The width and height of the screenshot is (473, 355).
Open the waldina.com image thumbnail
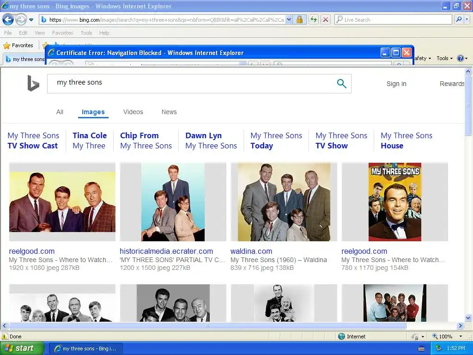point(284,202)
